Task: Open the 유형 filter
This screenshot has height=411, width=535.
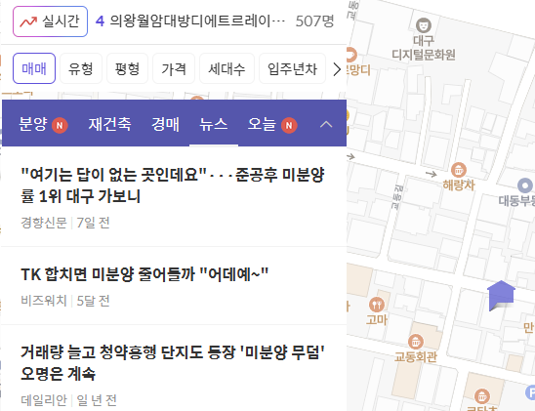Action: point(81,68)
